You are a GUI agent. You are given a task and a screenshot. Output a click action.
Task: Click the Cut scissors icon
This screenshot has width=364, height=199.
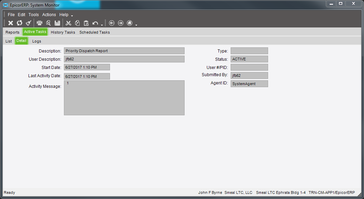pyautogui.click(x=68, y=23)
